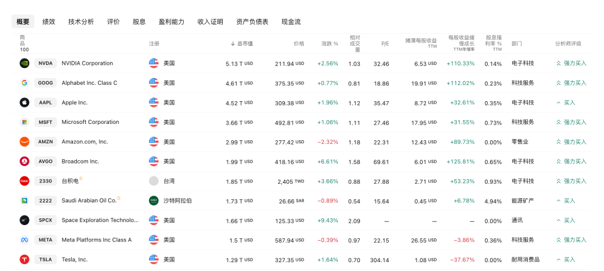Image resolution: width=604 pixels, height=271 pixels.
Task: Open Alphabet Inc. Class C link
Action: pyautogui.click(x=89, y=83)
